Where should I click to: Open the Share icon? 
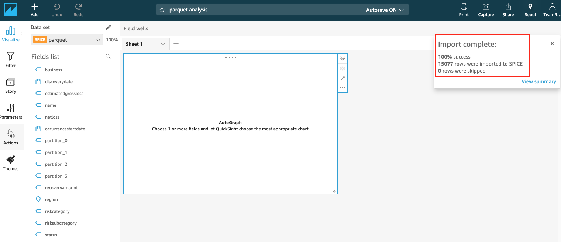508,7
